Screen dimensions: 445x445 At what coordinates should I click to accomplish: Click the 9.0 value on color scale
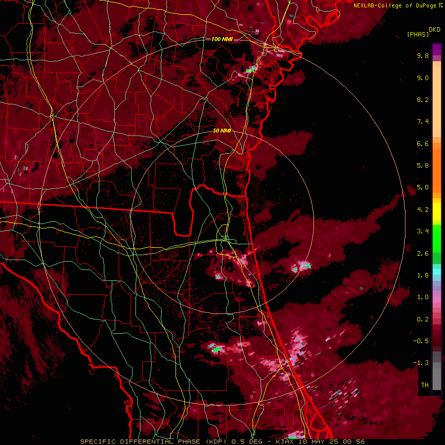coord(423,78)
